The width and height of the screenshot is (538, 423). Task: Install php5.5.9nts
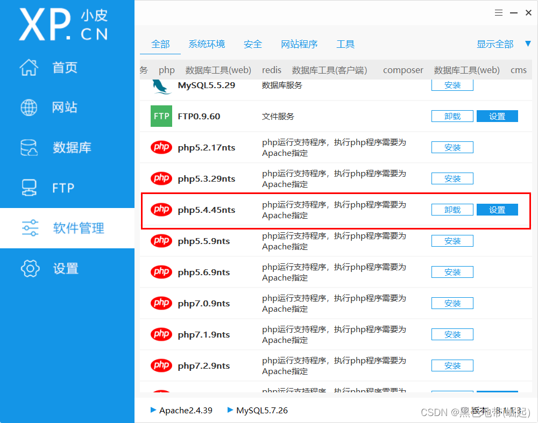452,241
